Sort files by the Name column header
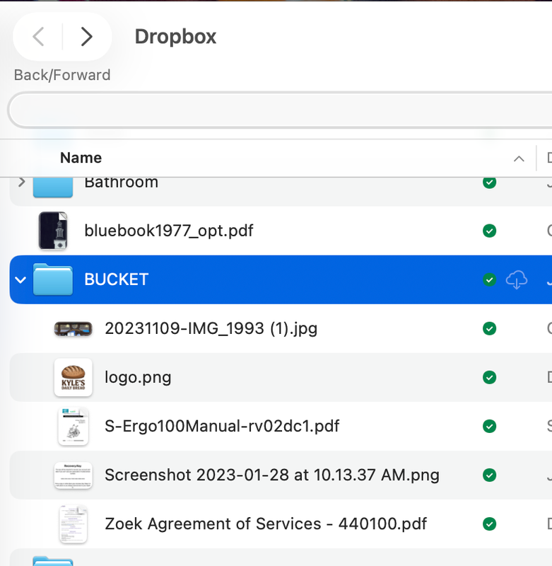The width and height of the screenshot is (552, 566). [81, 158]
